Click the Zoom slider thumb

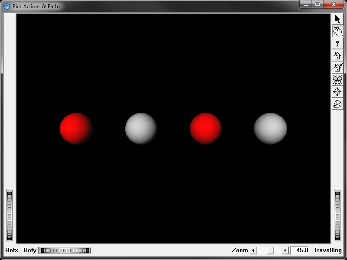pyautogui.click(x=270, y=250)
